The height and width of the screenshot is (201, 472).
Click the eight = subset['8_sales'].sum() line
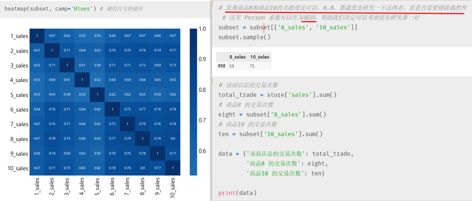tap(272, 115)
